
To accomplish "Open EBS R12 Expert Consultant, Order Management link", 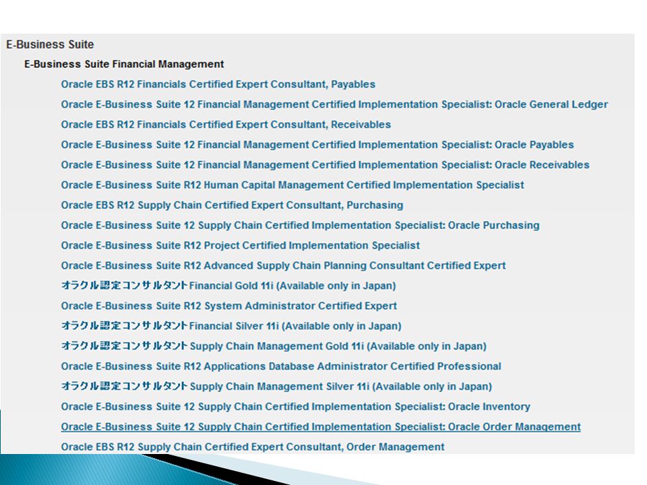I will click(253, 447).
